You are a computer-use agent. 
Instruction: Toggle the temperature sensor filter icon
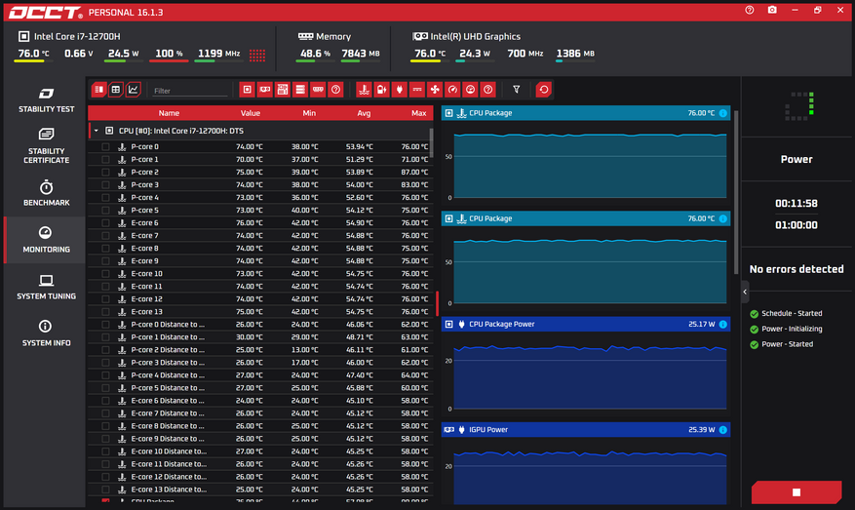coord(364,90)
